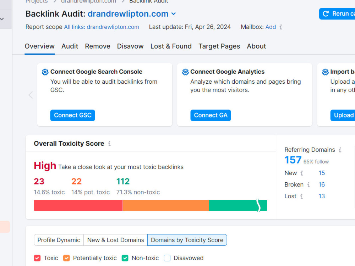Go to the Disavow tab

click(130, 46)
